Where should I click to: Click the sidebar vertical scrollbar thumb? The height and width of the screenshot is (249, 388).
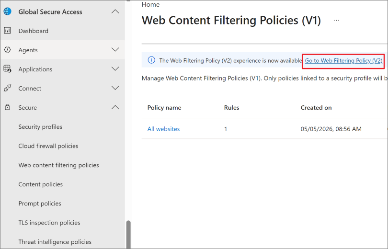128,235
